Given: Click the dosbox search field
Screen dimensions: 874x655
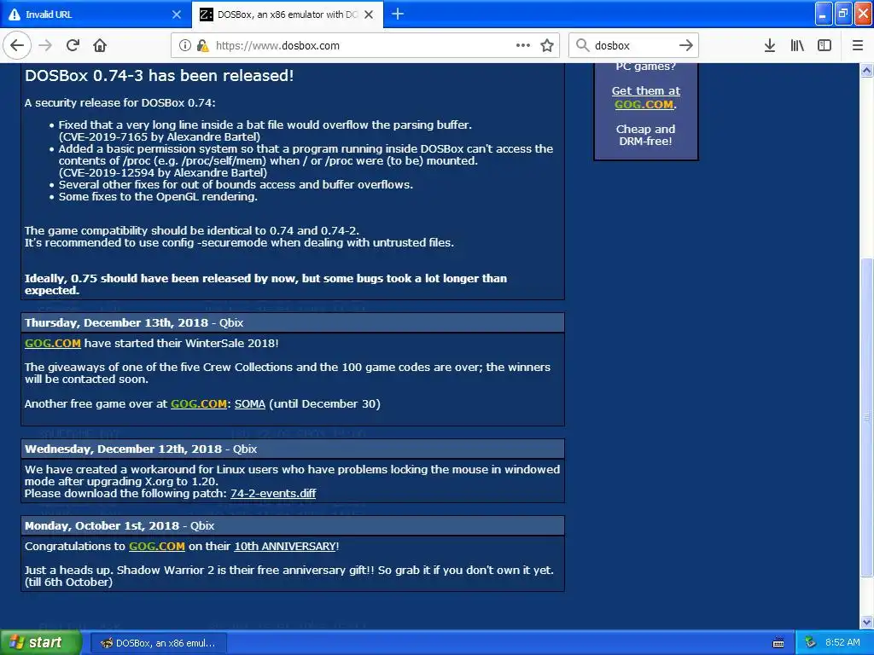Looking at the screenshot, I should pos(634,46).
